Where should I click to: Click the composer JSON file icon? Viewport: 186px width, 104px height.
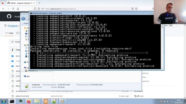pyautogui.click(x=26, y=86)
